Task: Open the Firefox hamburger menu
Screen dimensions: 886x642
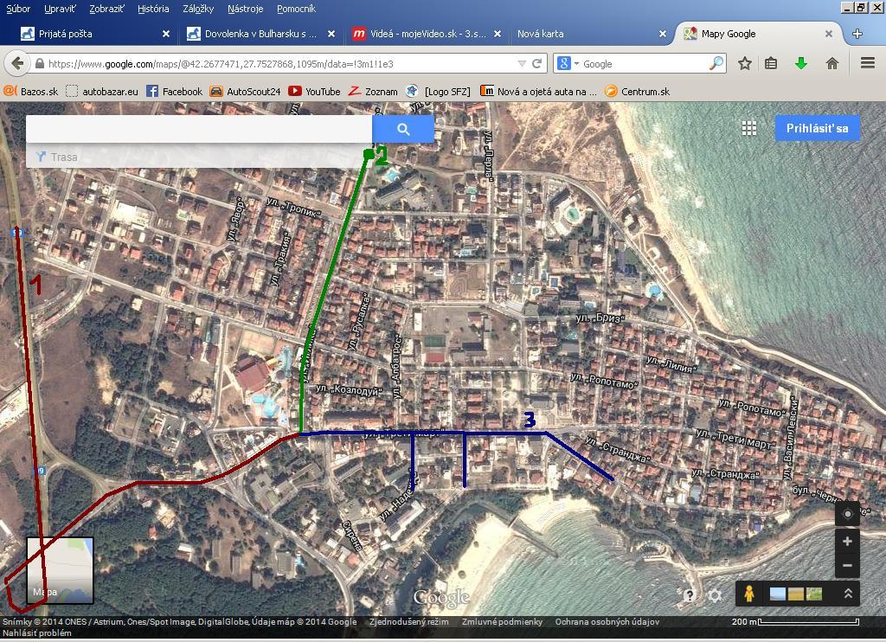Action: pos(867,63)
